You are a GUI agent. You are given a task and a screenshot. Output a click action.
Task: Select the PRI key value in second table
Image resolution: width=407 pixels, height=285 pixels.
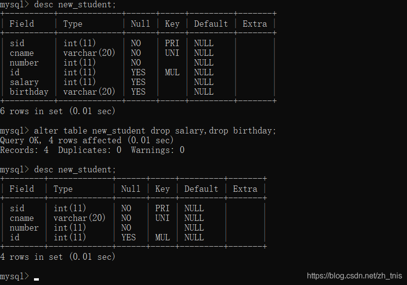(162, 208)
